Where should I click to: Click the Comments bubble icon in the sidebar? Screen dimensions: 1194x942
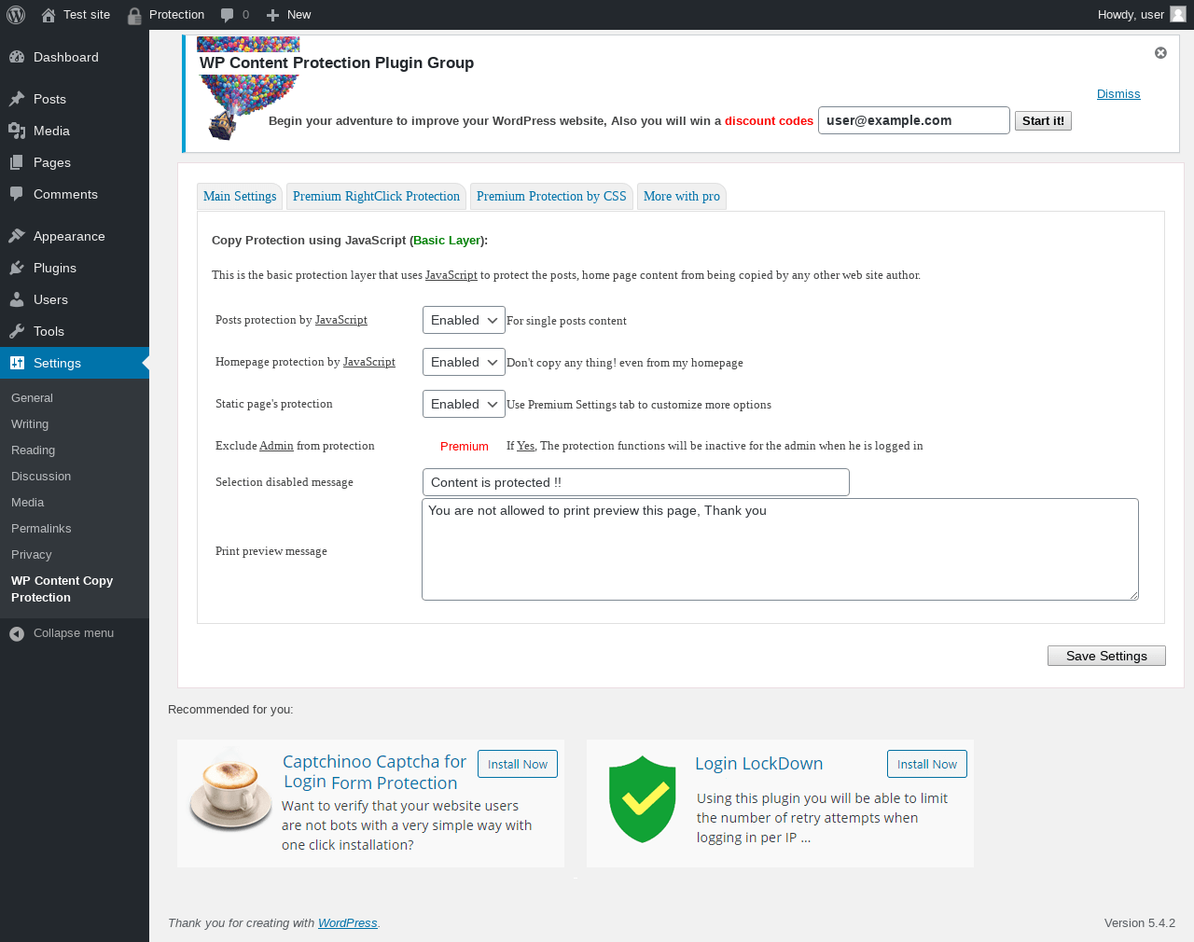[x=17, y=194]
